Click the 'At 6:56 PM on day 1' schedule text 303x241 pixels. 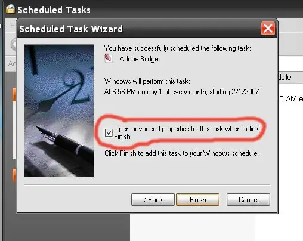click(x=181, y=92)
